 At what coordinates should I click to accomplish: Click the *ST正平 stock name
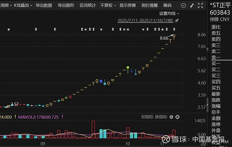click(x=220, y=5)
